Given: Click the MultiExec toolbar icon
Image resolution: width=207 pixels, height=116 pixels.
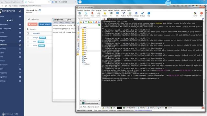Looking at the screenshot, I should tap(124, 14).
